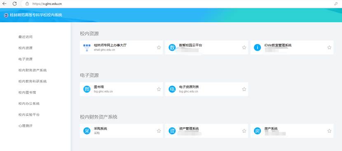
Task: Open 校内财务资产系统 sidebar item
Action: click(33, 70)
